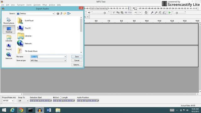Select the Scott Faust folder
Image resolution: width=201 pixels, height=113 pixels.
point(25,21)
